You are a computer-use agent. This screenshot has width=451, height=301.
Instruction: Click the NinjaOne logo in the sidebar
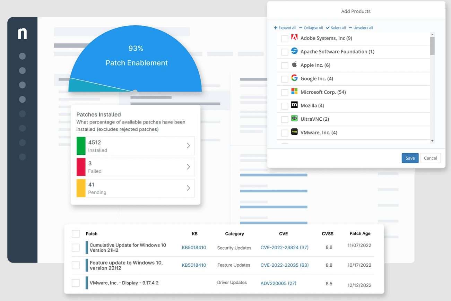22,33
